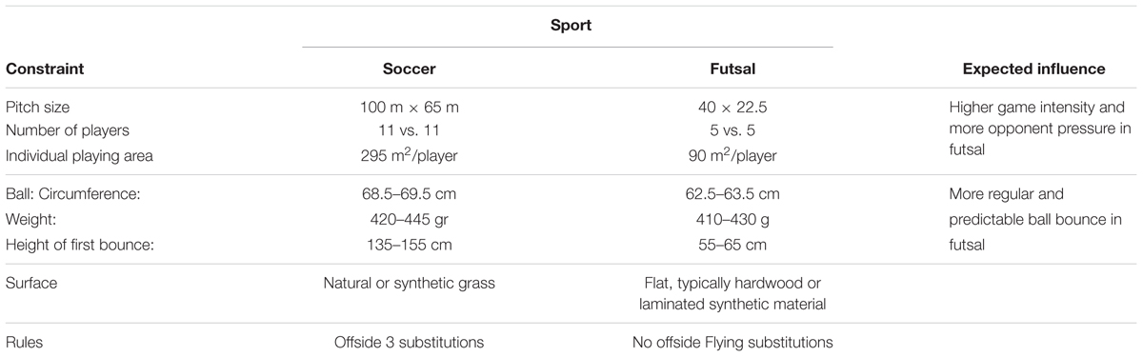
Task: Click the Sport column group header
Action: tap(570, 26)
